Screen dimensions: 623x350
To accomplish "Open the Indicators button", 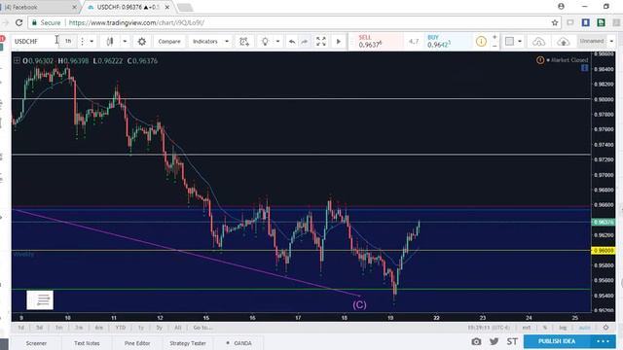I will tap(205, 41).
